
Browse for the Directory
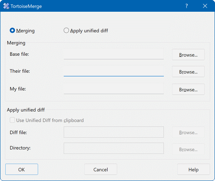click(188, 149)
